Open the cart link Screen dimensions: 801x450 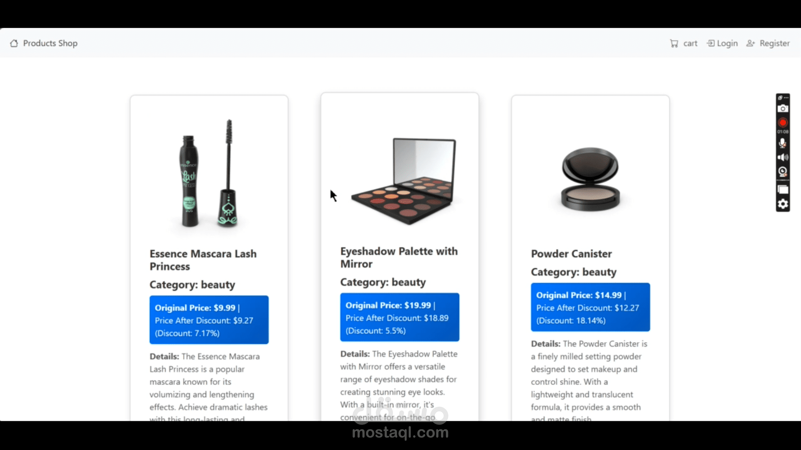pos(690,43)
